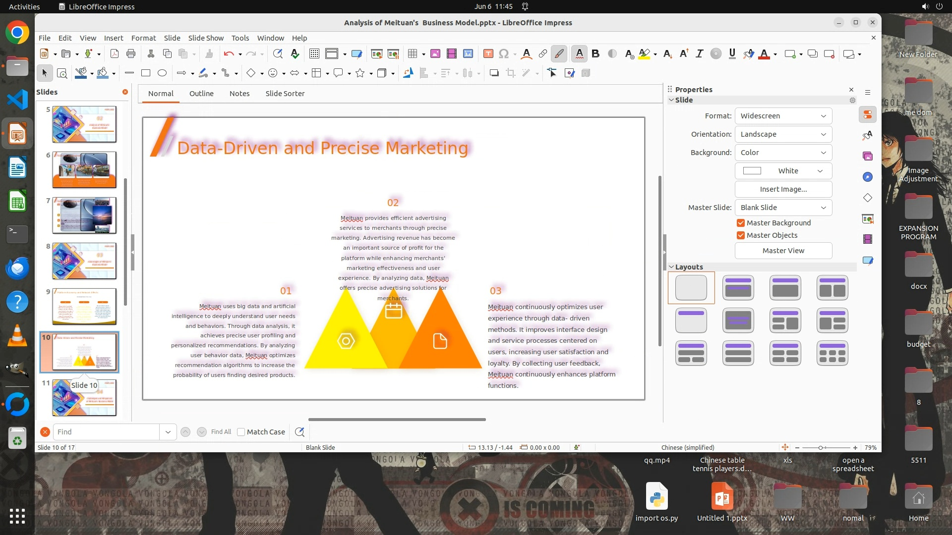Image resolution: width=952 pixels, height=535 pixels.
Task: Uncheck the Master Objects checkbox
Action: pos(741,235)
